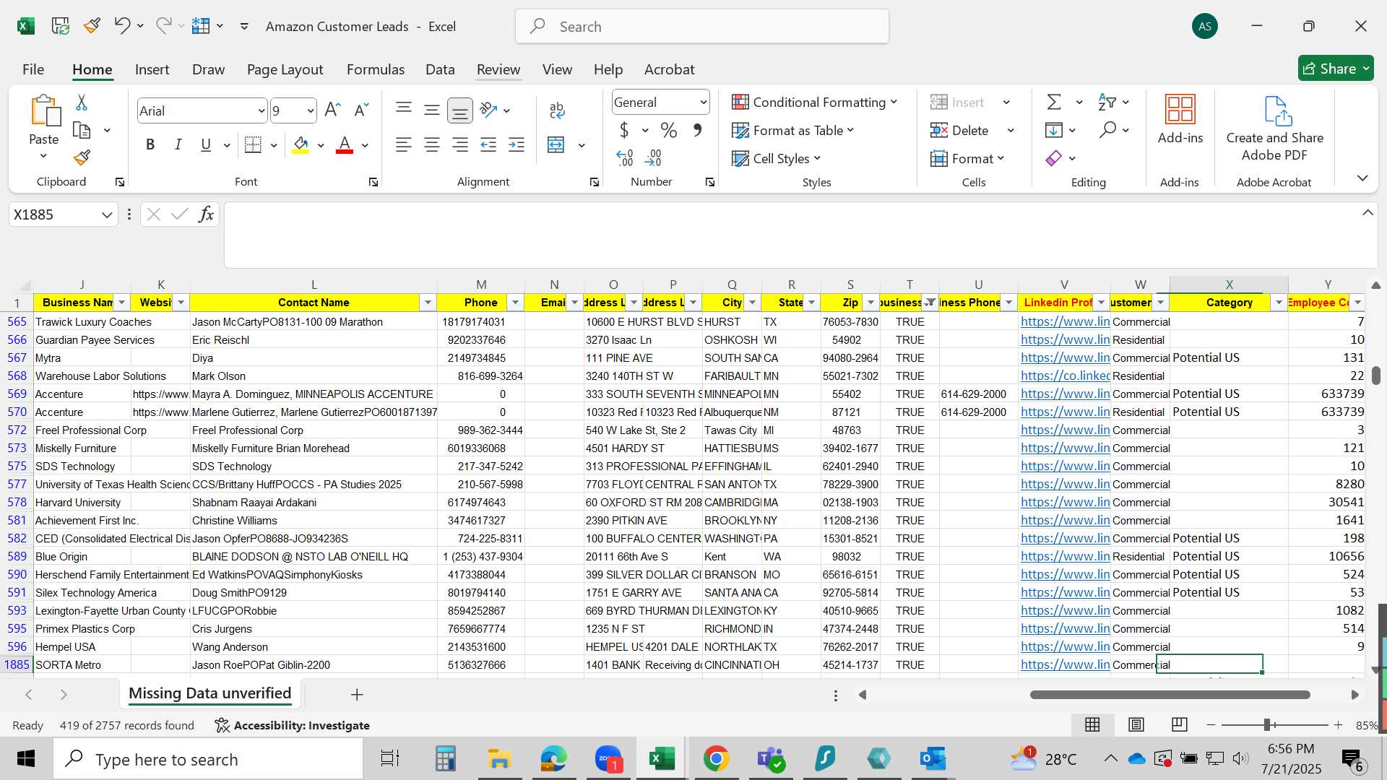Toggle Italic formatting
This screenshot has width=1387, height=780.
tap(178, 144)
